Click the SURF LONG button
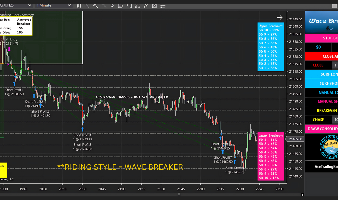 click(321, 74)
